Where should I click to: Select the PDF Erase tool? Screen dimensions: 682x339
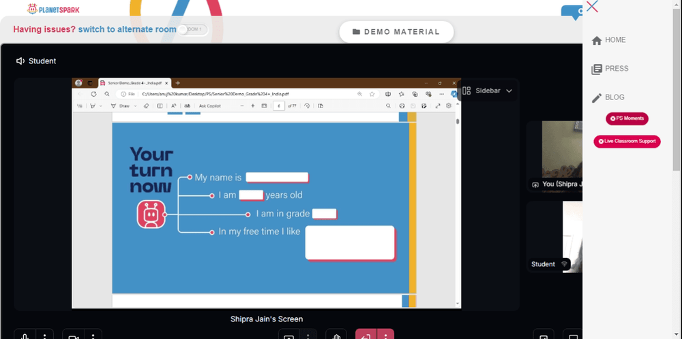pos(146,106)
